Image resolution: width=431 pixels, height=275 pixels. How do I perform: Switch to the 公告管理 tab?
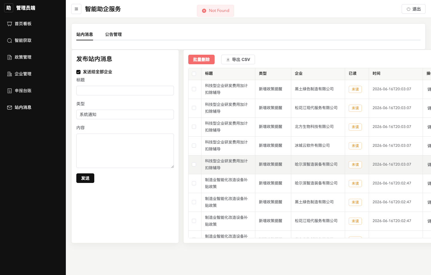[113, 34]
